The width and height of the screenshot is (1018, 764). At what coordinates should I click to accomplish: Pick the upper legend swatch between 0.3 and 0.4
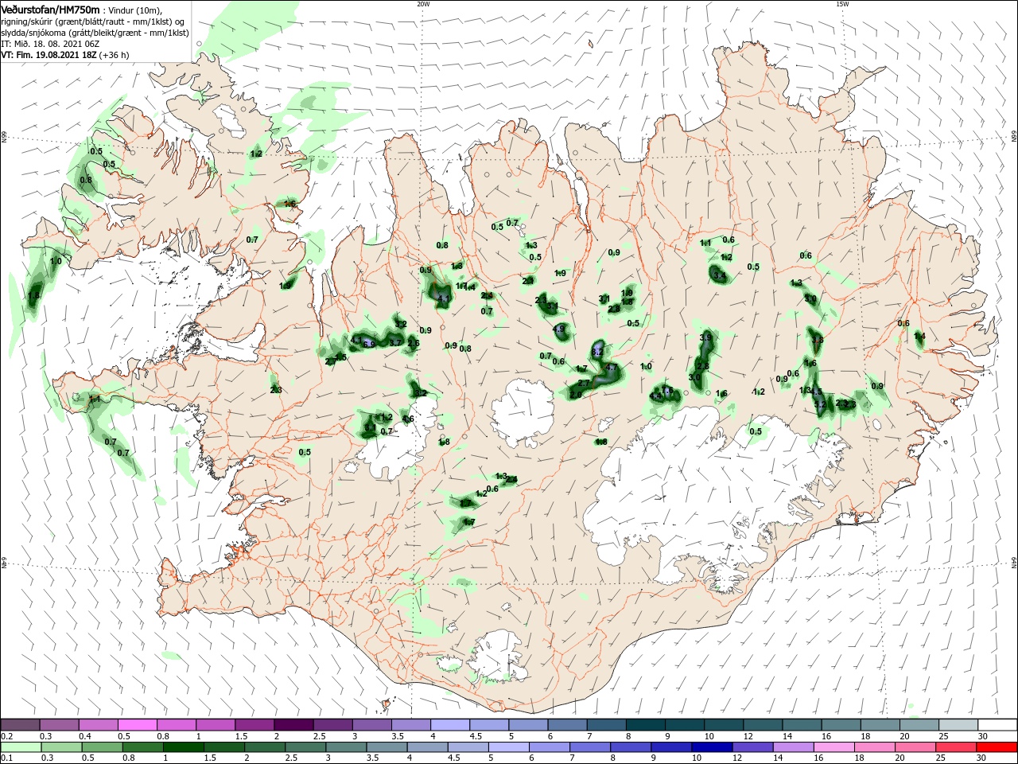tap(59, 725)
